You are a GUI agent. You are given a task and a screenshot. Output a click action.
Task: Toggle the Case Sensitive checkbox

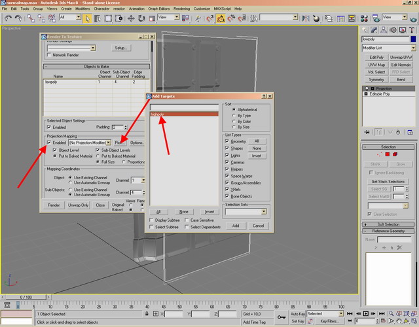(x=187, y=220)
